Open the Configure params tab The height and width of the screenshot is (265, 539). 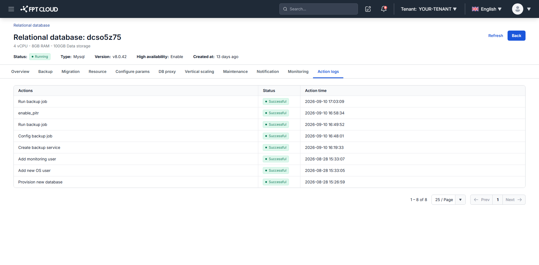click(x=133, y=72)
